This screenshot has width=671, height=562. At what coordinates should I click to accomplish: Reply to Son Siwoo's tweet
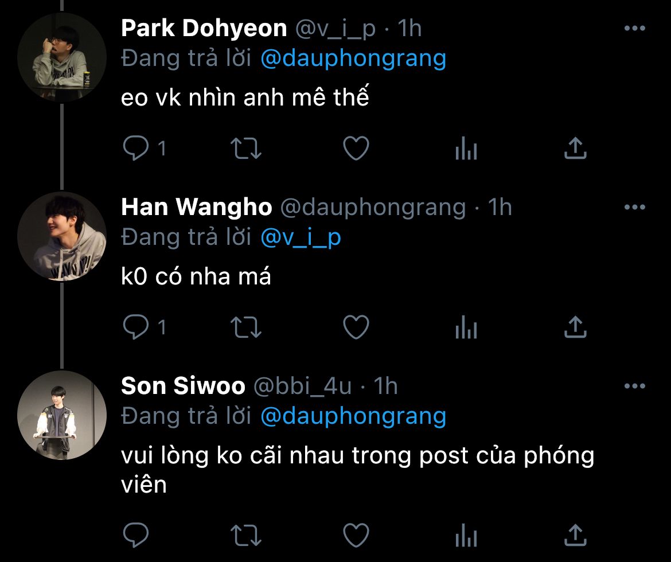coord(136,535)
